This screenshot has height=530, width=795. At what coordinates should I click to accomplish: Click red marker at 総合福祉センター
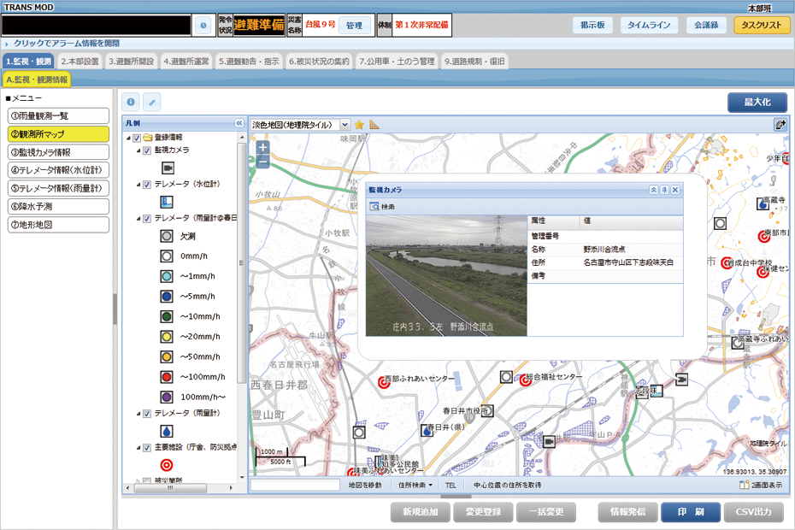526,380
